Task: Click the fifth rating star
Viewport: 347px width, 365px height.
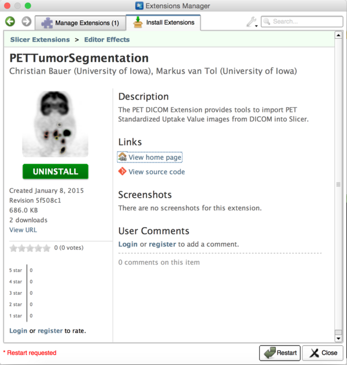Action: coord(46,248)
